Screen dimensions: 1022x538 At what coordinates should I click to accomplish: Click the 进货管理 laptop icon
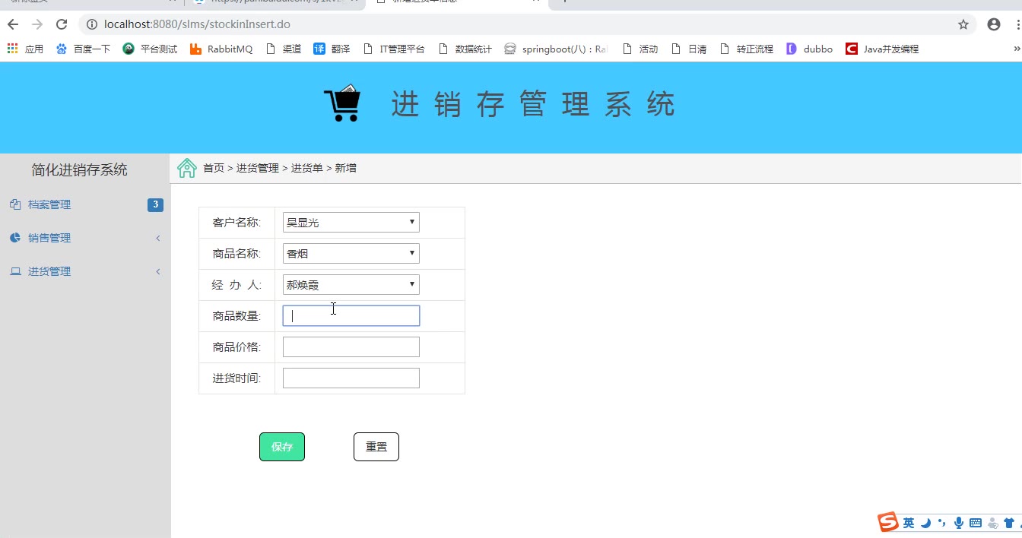[x=15, y=271]
